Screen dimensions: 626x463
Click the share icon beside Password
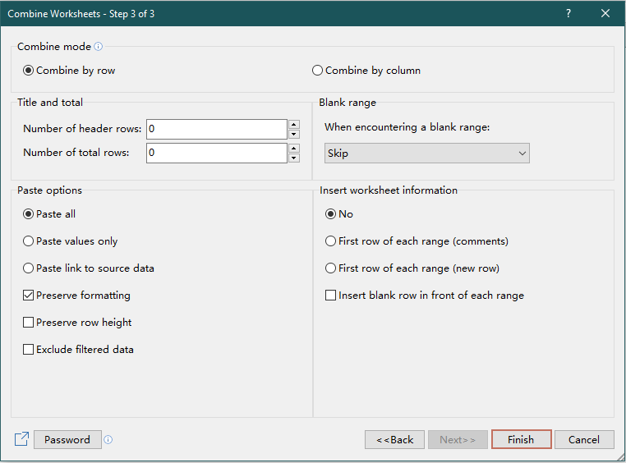tap(21, 439)
